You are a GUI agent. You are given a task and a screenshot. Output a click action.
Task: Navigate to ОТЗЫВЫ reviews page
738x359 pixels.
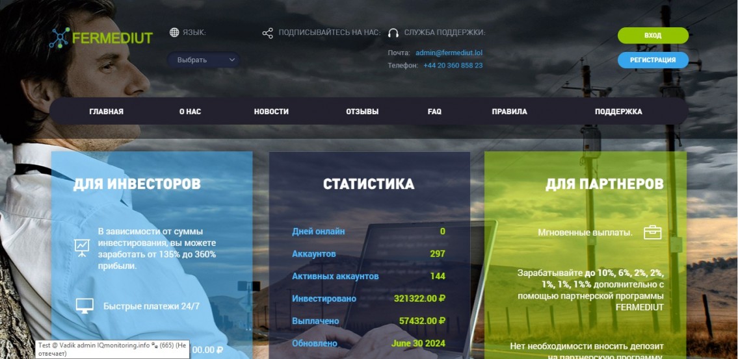(362, 112)
